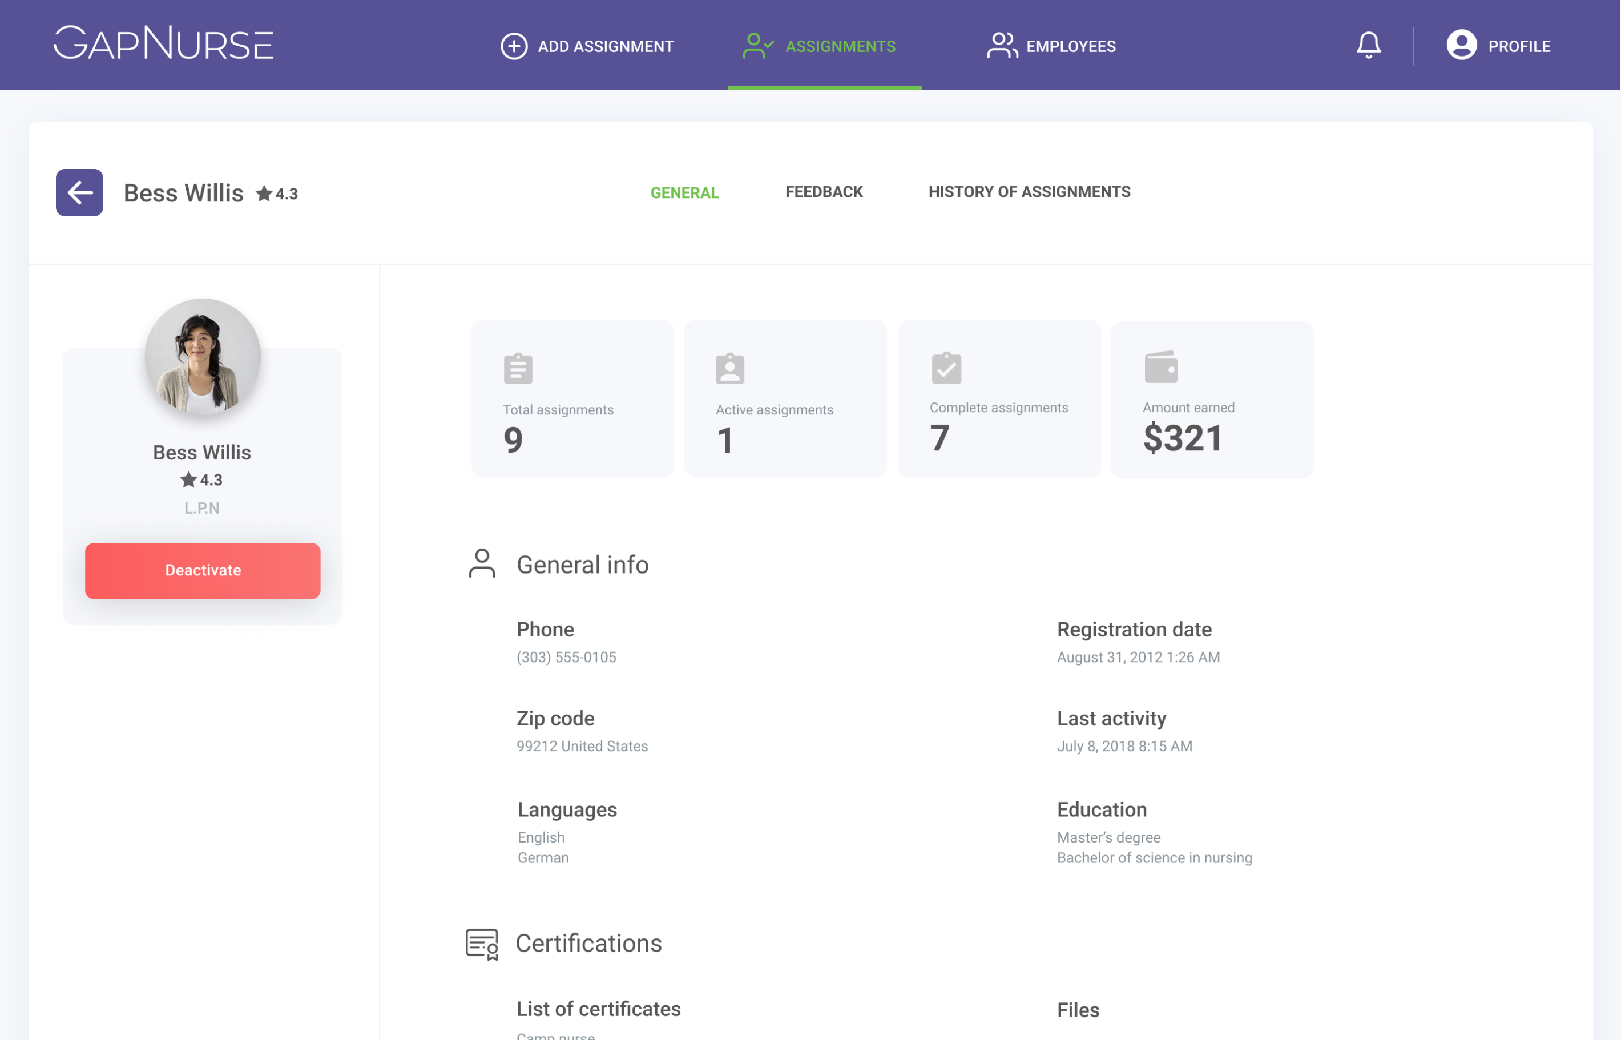Click phone number (303) 555-0105
The image size is (1621, 1040).
(566, 657)
